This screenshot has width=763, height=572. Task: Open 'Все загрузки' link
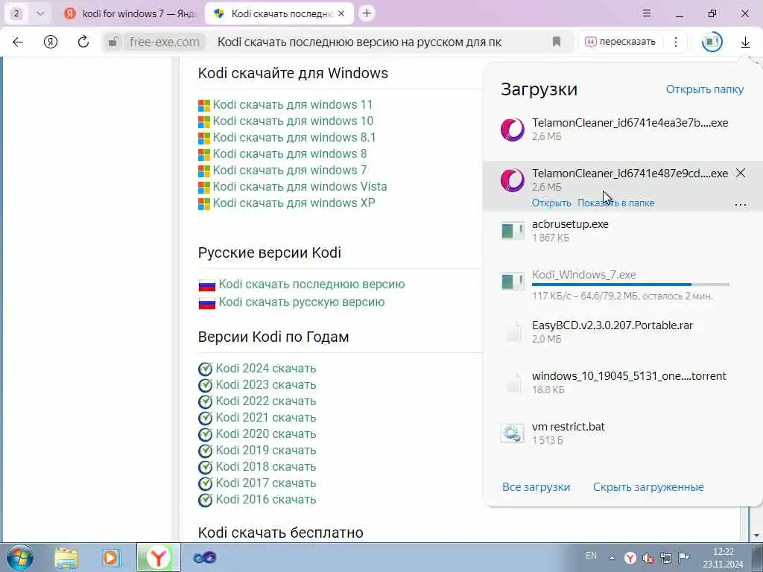(536, 487)
